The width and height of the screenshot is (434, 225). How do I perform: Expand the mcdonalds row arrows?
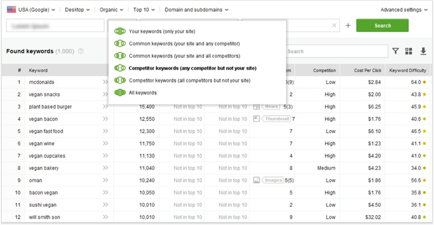(105, 82)
